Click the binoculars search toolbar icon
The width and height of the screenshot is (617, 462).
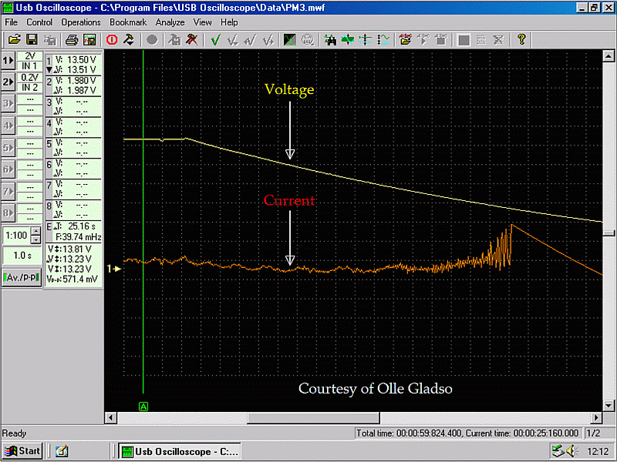point(330,40)
